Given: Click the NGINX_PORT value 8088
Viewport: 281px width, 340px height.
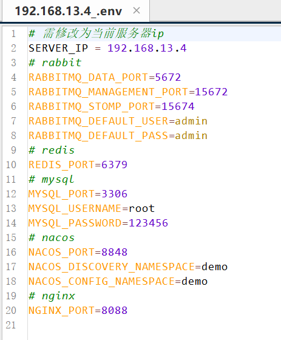Looking at the screenshot, I should click(x=114, y=310).
